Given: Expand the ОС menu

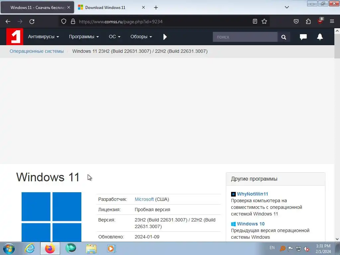Looking at the screenshot, I should [115, 37].
